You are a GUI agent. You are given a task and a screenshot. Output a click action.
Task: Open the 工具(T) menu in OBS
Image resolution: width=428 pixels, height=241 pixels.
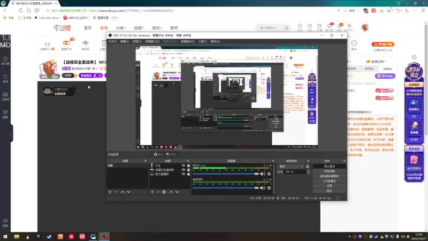click(x=203, y=42)
